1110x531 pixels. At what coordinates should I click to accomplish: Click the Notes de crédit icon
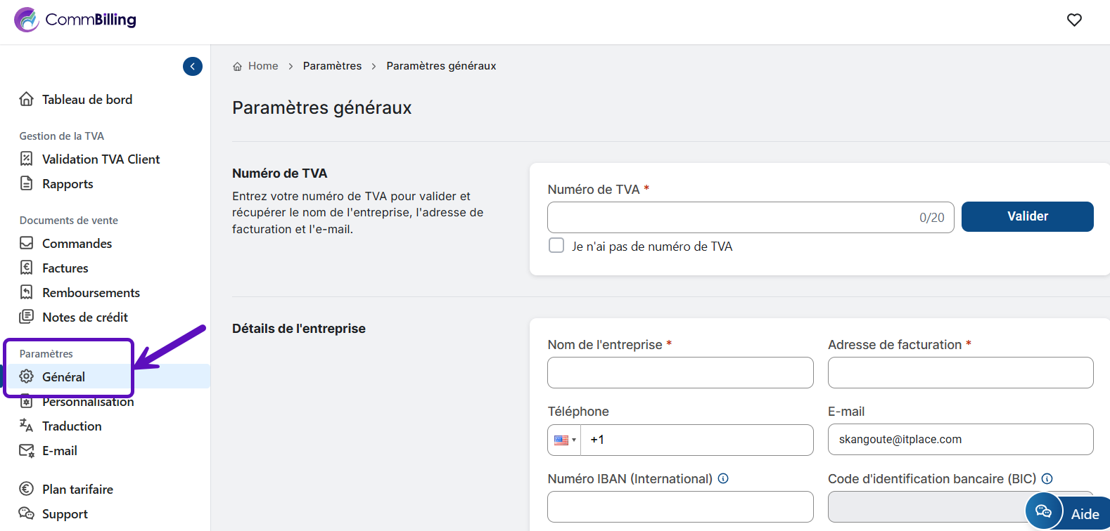[x=27, y=317]
